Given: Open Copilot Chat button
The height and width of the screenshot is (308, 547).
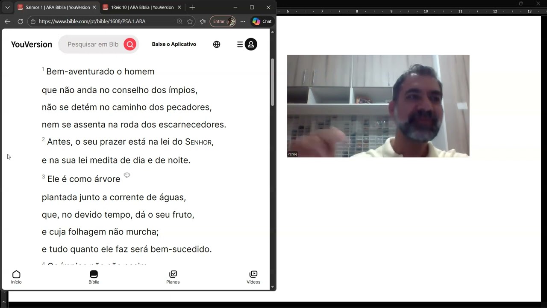Looking at the screenshot, I should click(262, 21).
